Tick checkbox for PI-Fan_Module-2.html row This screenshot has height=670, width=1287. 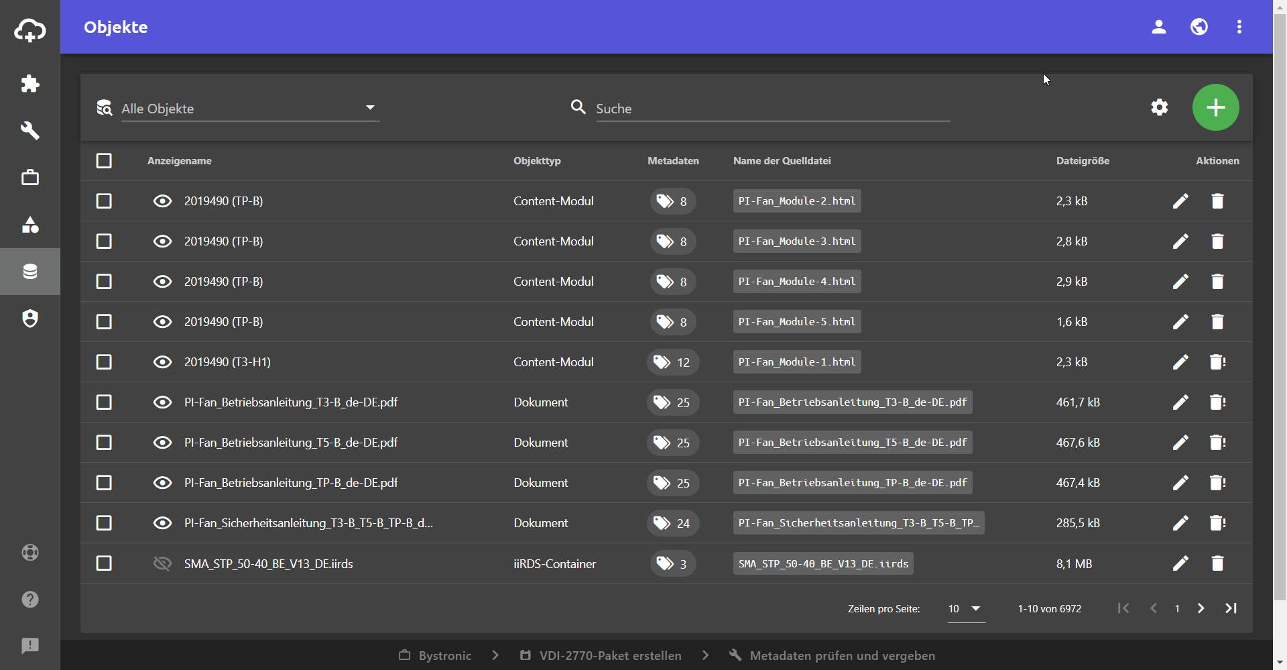click(104, 201)
